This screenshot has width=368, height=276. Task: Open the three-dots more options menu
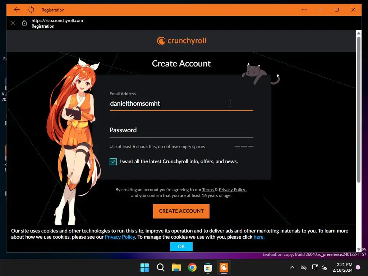pyautogui.click(x=304, y=10)
